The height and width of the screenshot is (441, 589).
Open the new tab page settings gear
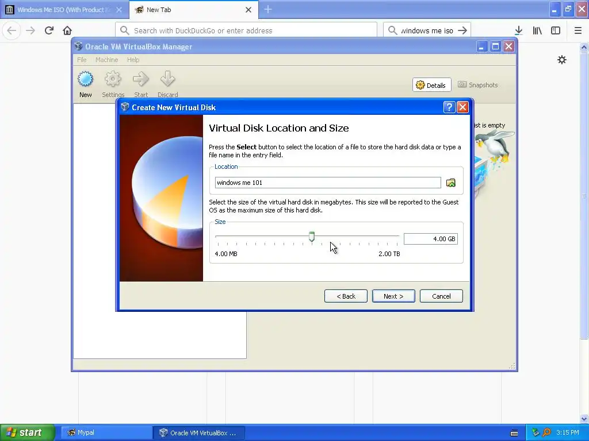[562, 60]
